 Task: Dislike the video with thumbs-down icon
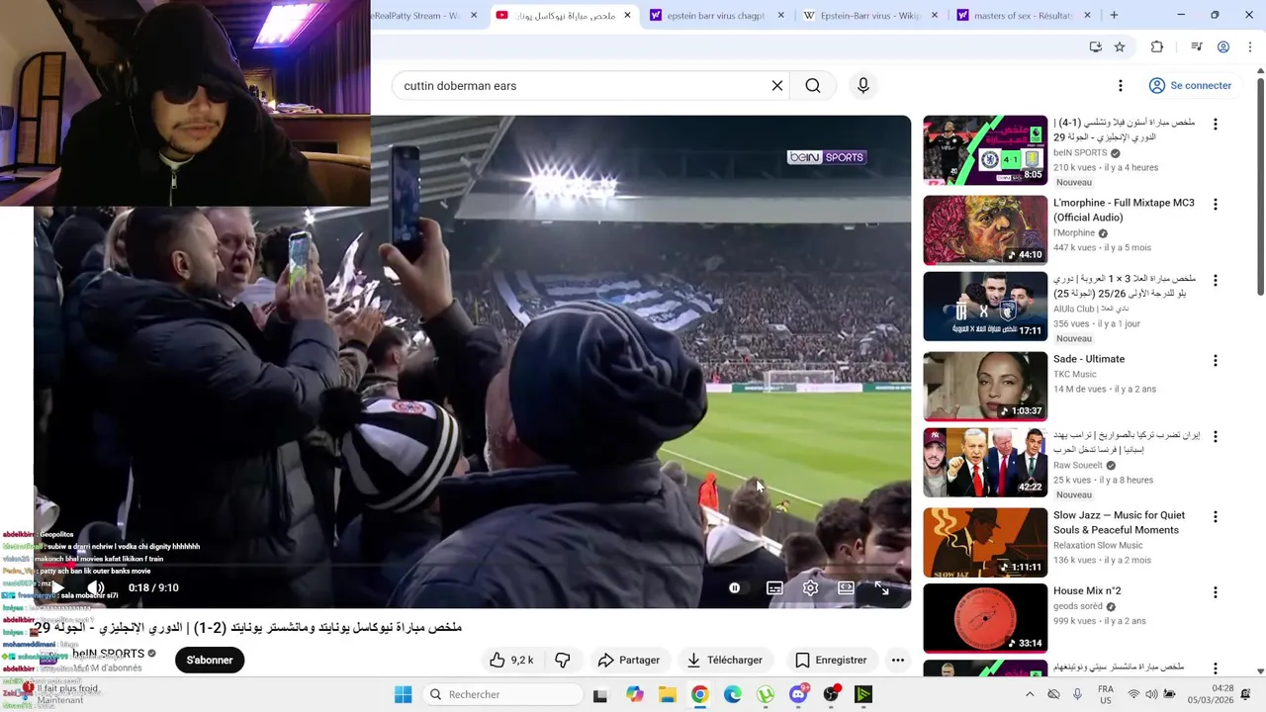(x=563, y=661)
